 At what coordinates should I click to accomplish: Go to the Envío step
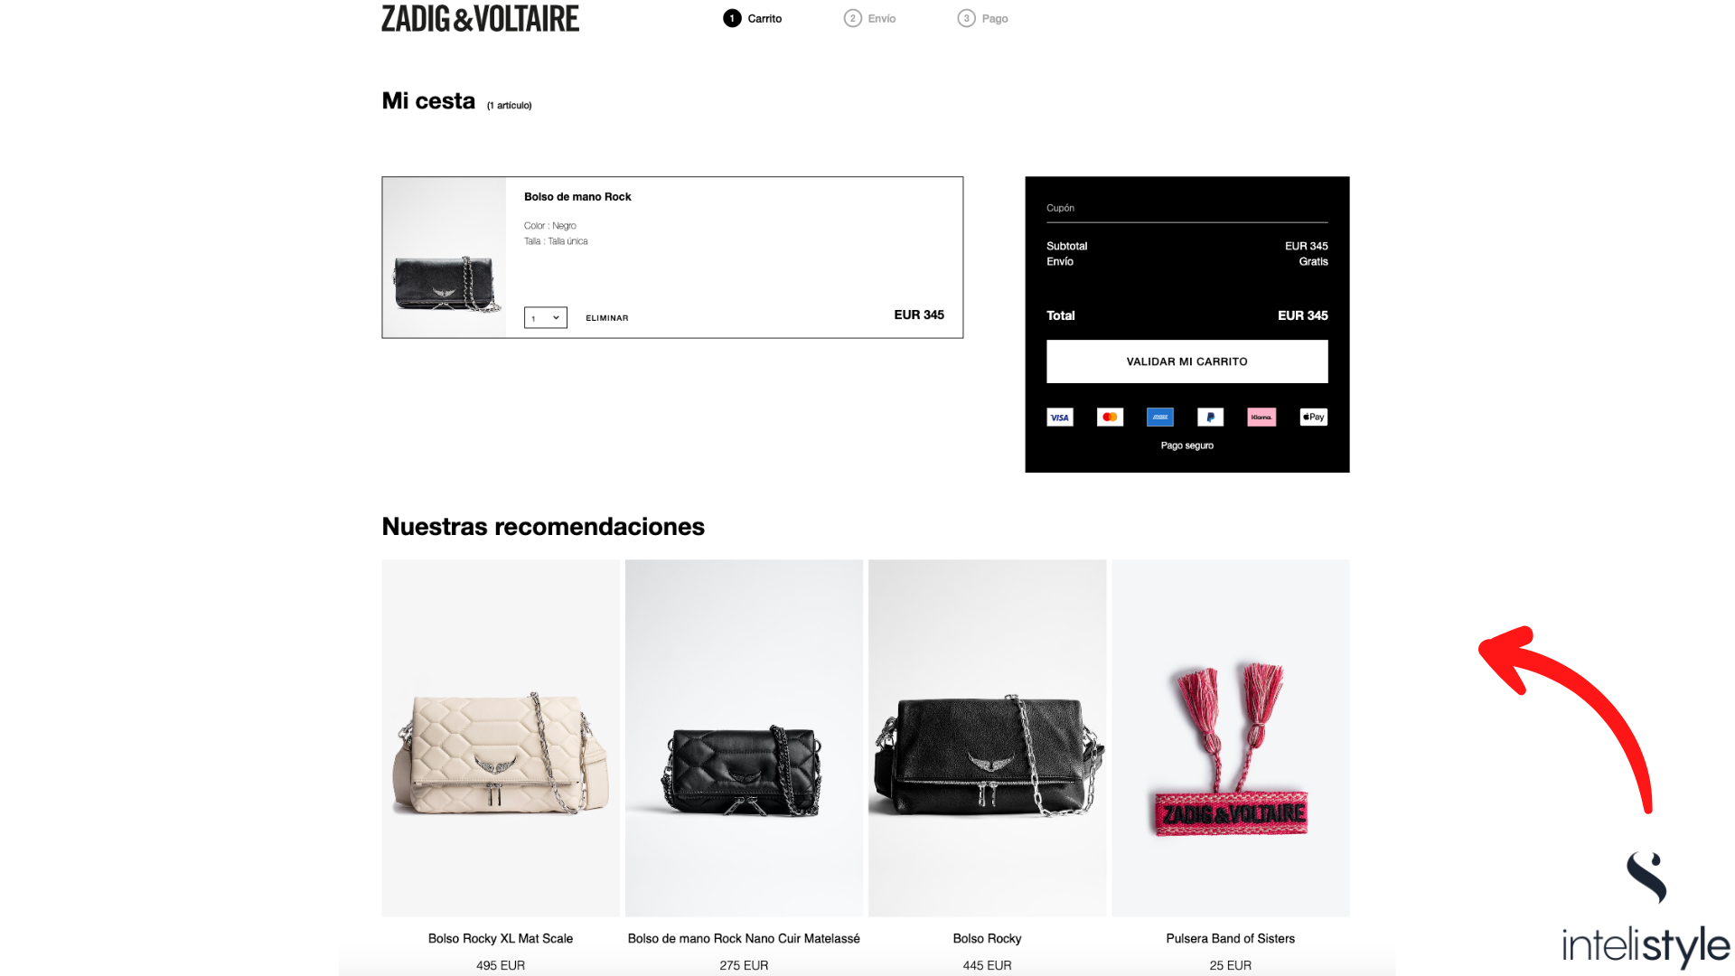coord(870,18)
